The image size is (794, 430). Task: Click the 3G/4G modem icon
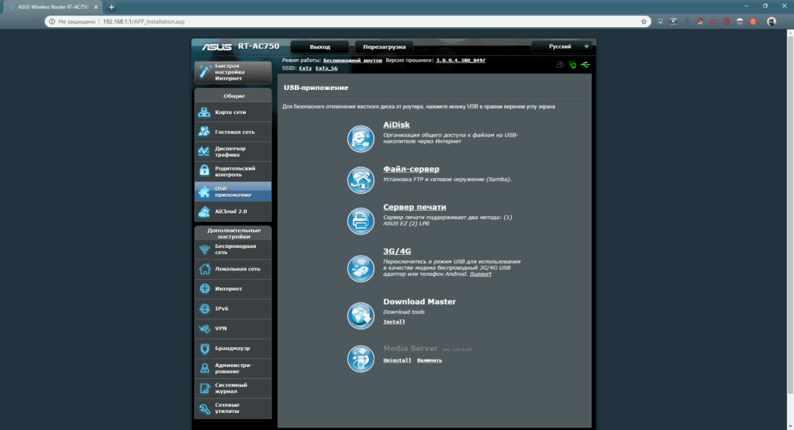coord(361,268)
